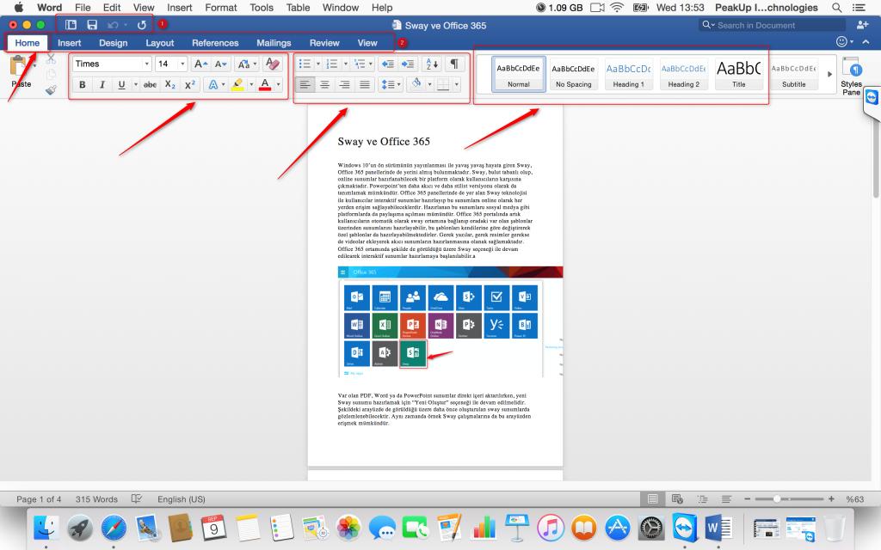Toggle Bold formatting

coord(83,85)
